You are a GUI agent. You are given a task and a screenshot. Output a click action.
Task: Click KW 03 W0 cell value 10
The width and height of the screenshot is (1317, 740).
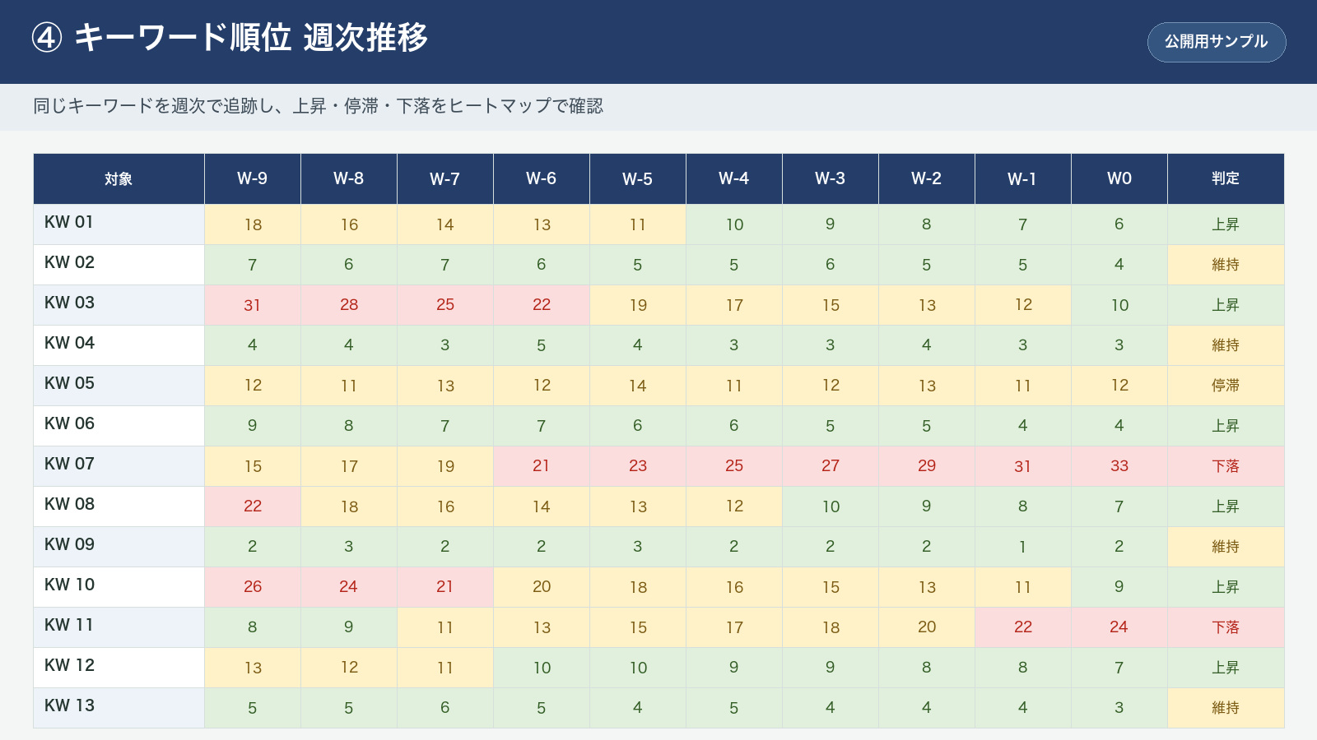[1119, 305]
